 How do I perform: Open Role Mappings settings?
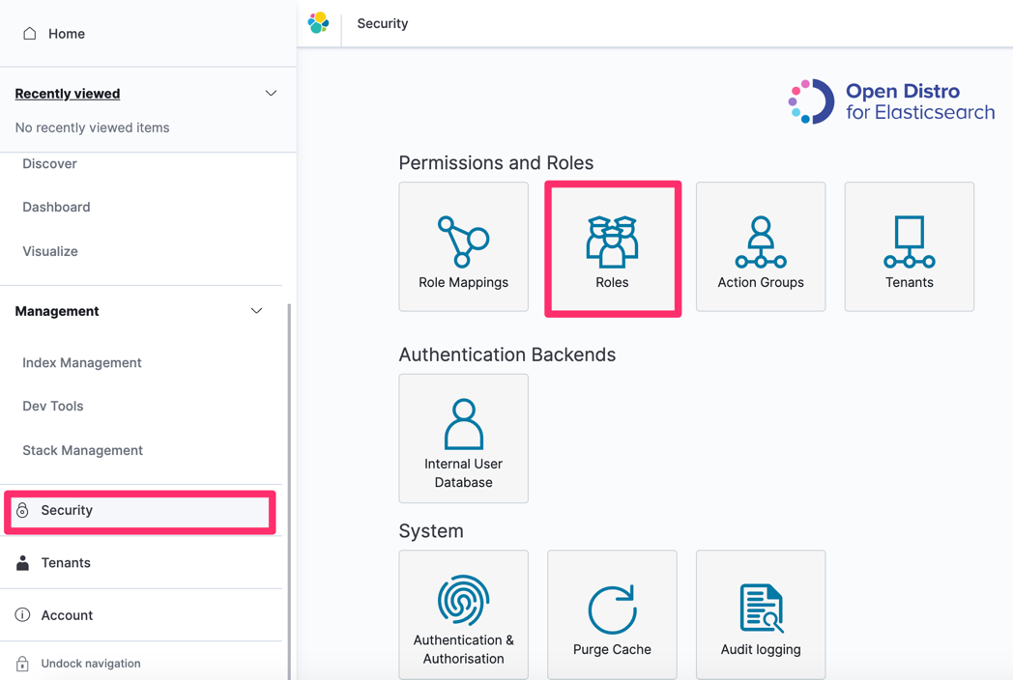[463, 246]
